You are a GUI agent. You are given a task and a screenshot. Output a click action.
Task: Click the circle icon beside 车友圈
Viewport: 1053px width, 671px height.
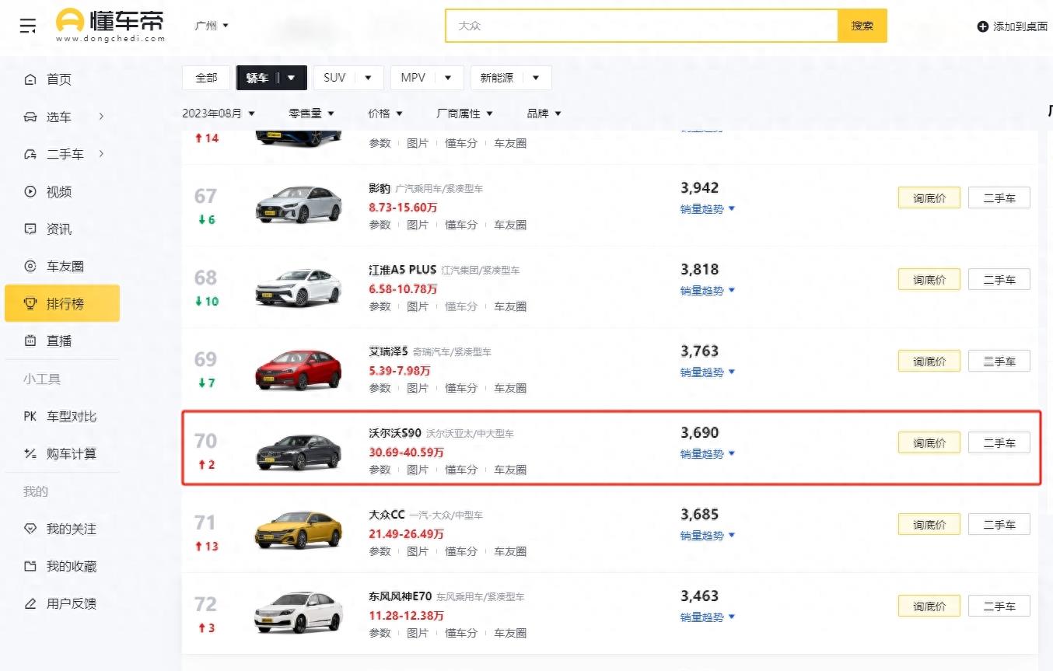coord(30,266)
